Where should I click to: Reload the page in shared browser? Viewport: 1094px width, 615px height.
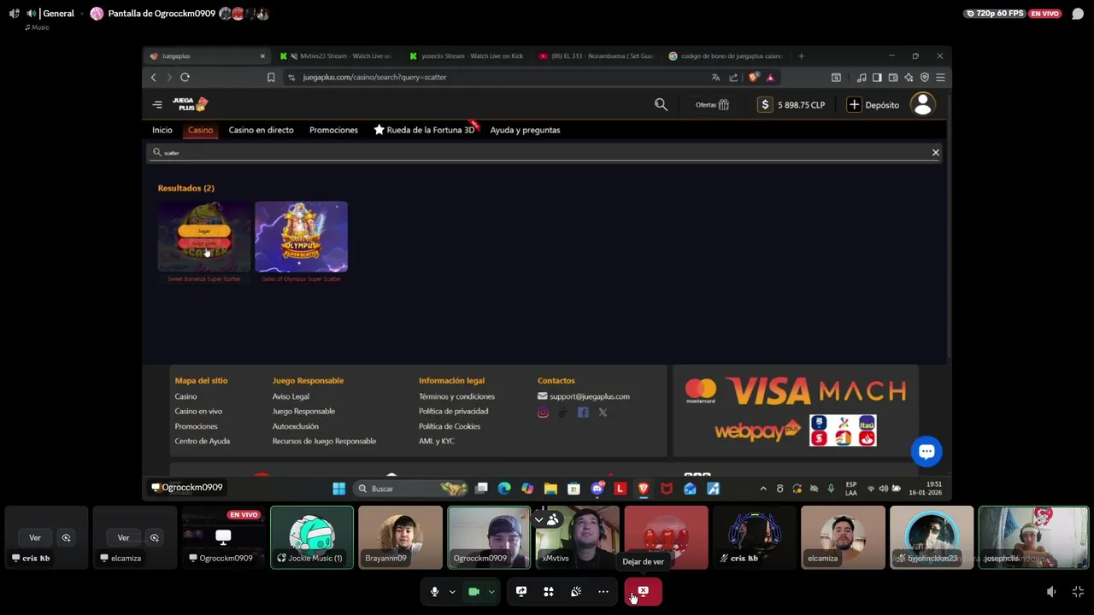pyautogui.click(x=185, y=77)
